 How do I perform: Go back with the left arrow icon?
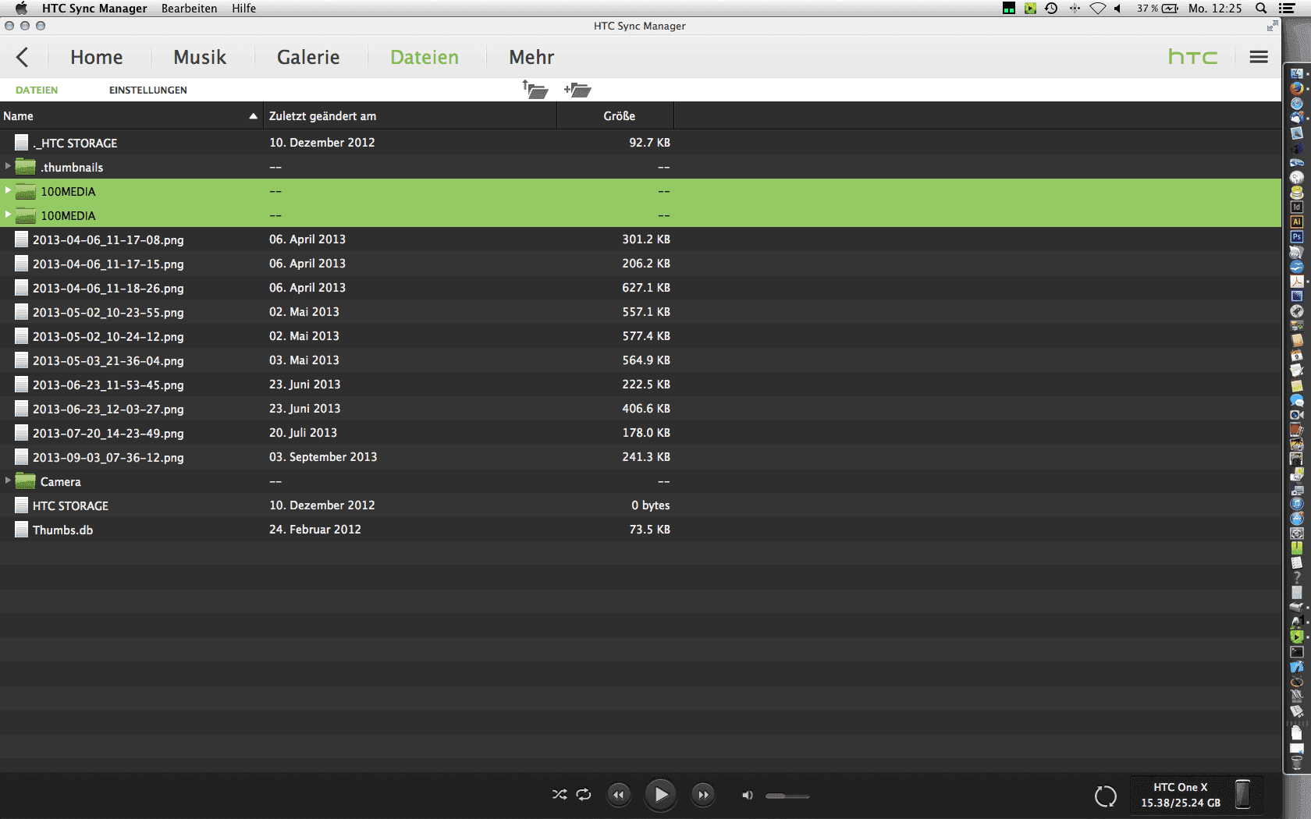tap(22, 57)
